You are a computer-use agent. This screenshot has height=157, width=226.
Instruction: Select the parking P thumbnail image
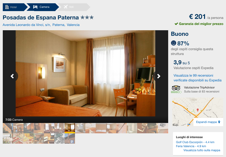70,138
